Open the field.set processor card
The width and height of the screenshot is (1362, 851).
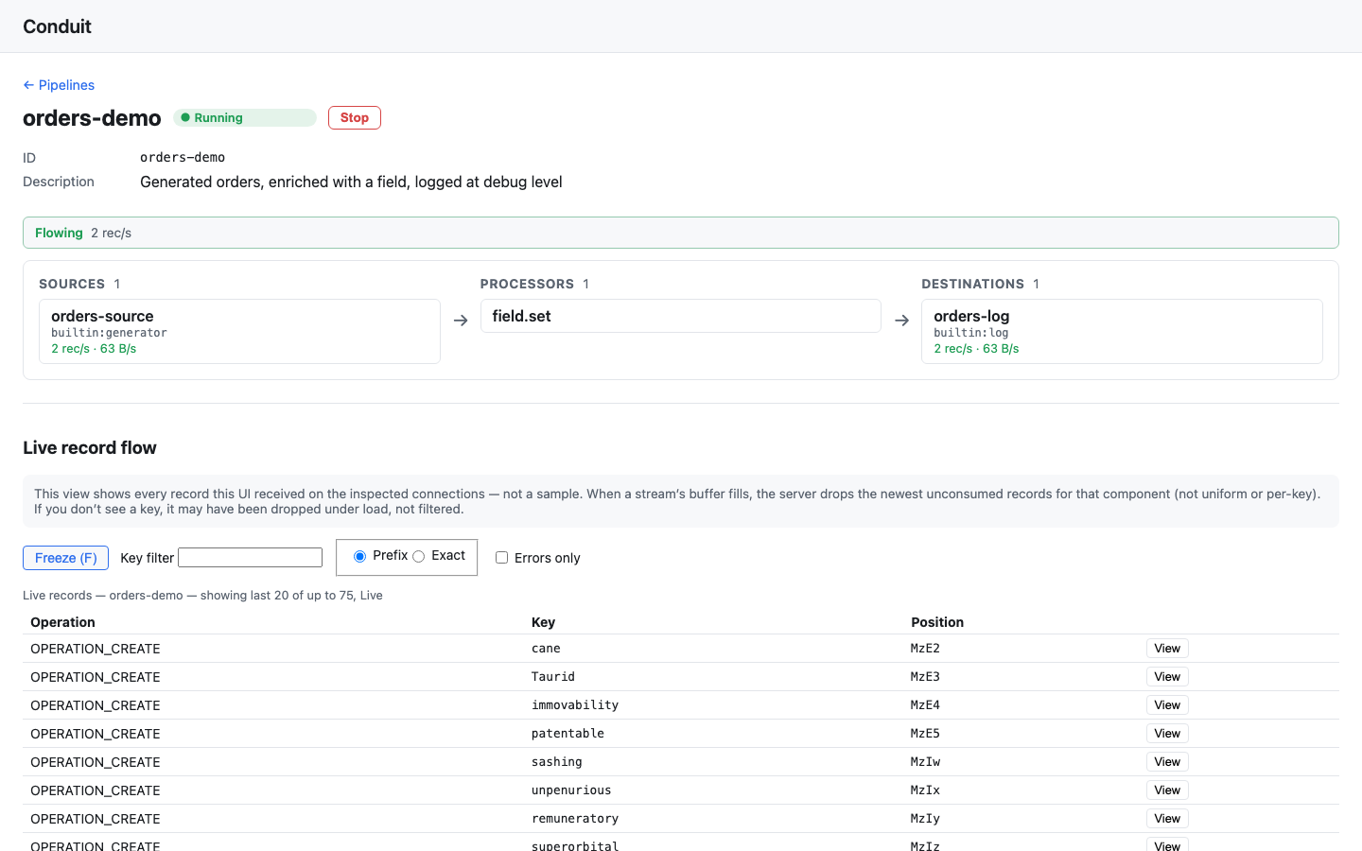pyautogui.click(x=680, y=316)
